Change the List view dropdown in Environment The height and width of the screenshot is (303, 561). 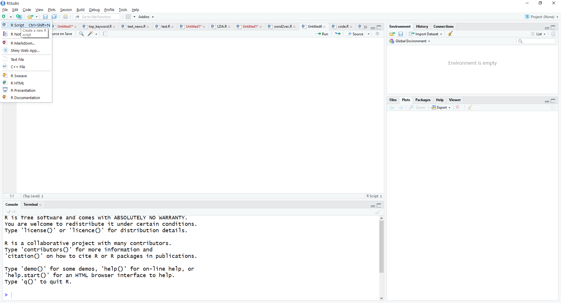click(x=538, y=34)
